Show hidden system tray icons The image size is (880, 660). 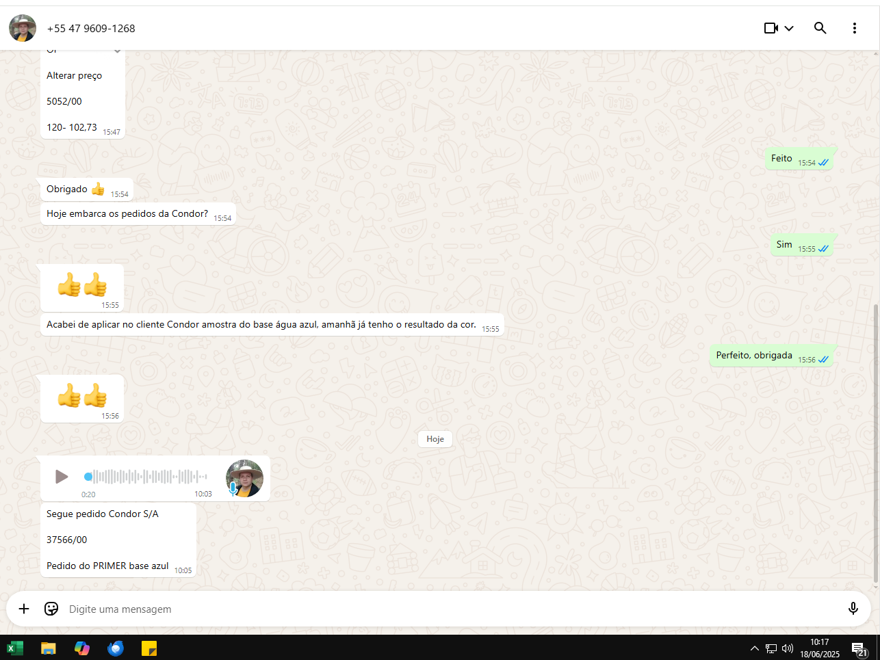point(754,648)
